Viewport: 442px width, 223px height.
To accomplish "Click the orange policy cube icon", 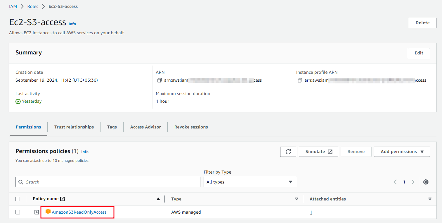I will 48,212.
